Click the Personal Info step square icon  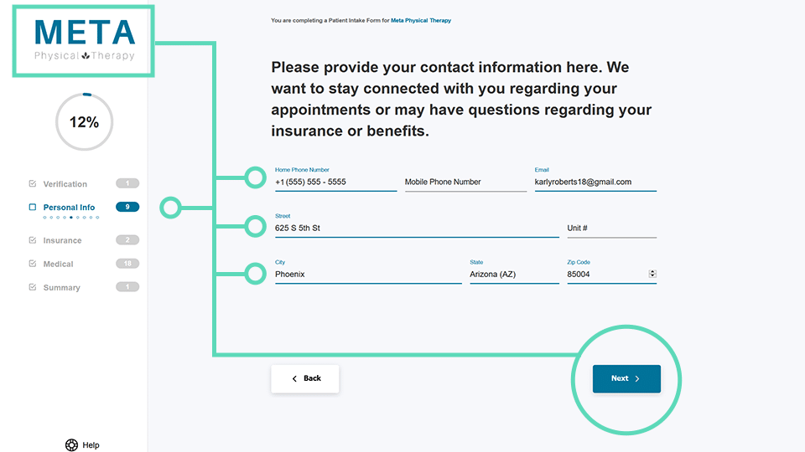[x=33, y=208]
